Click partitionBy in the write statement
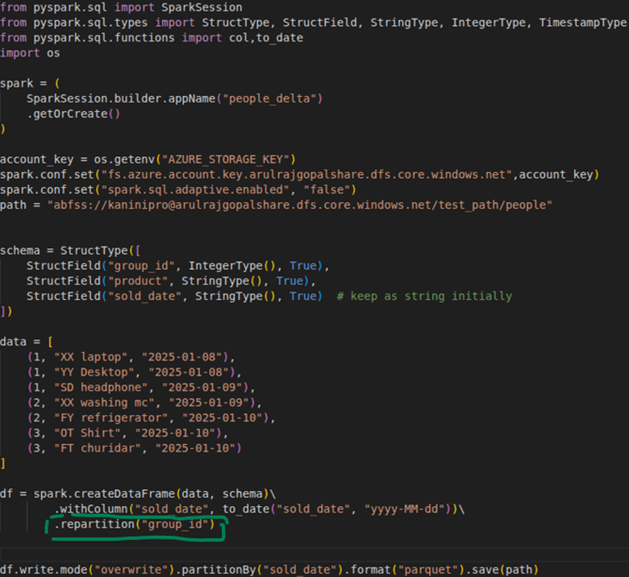The image size is (629, 577). (x=200, y=570)
